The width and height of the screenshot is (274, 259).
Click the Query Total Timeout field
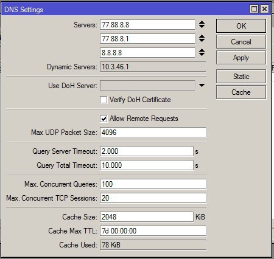(147, 165)
